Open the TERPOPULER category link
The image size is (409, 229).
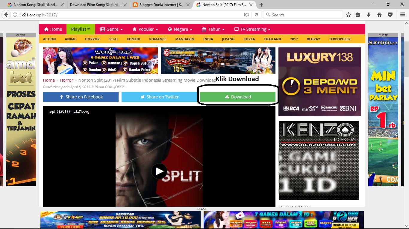point(340,39)
